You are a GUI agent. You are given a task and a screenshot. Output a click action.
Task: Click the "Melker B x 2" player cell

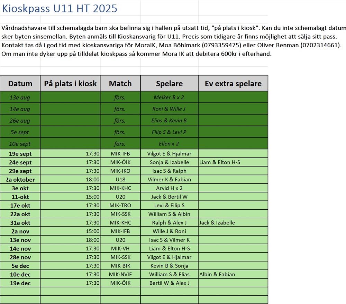pos(169,97)
